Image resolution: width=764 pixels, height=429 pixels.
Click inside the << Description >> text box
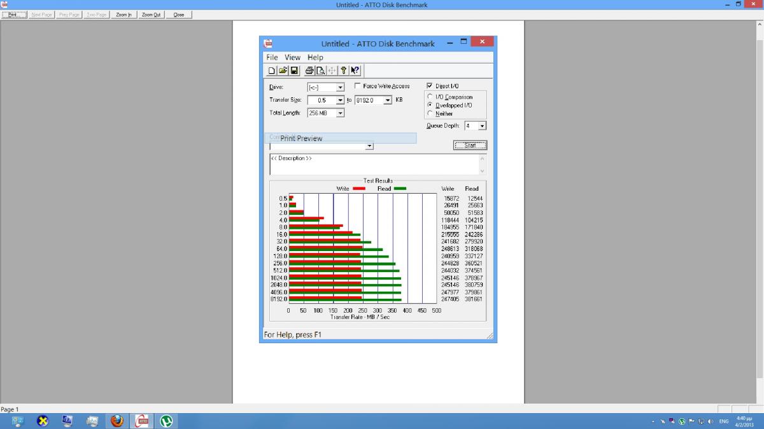pyautogui.click(x=373, y=164)
